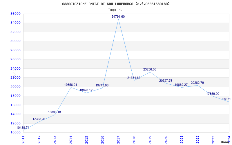
Task: Click the y-axis value 16000
Action: pos(16,105)
